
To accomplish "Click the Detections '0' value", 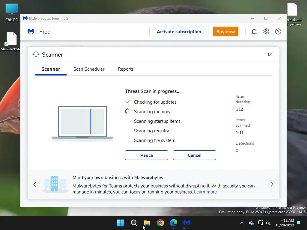I will pos(237,151).
